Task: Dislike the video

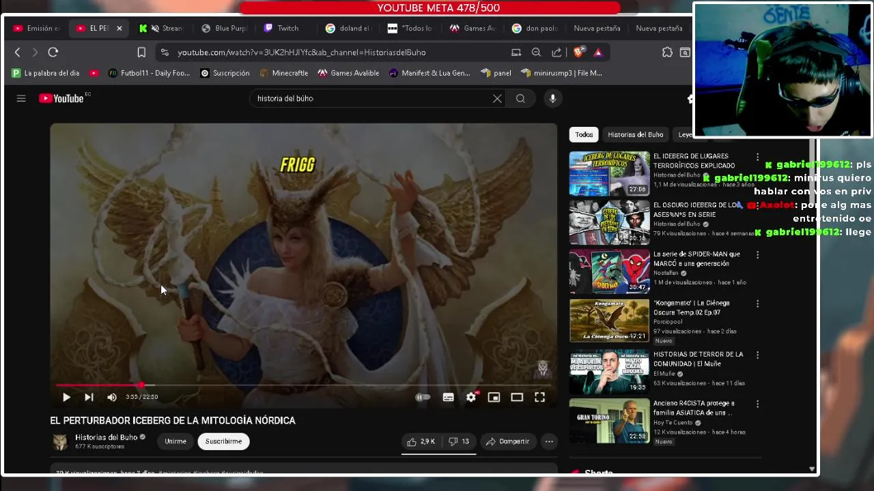Action: pyautogui.click(x=458, y=441)
